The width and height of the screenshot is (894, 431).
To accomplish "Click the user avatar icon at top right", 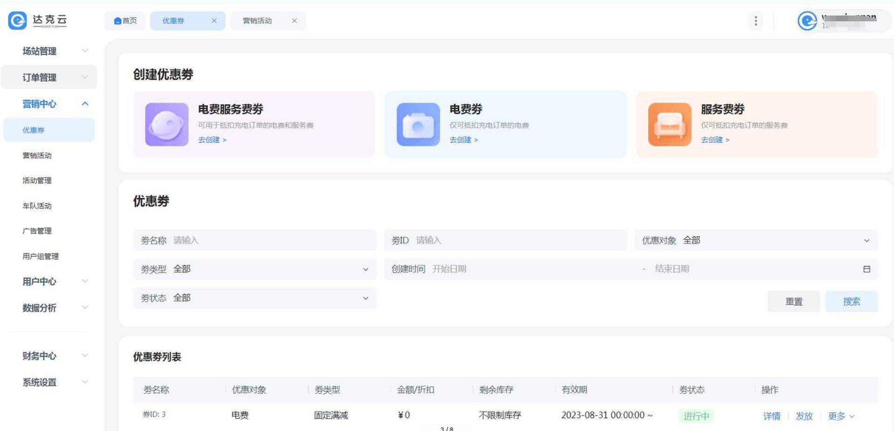I will click(807, 20).
